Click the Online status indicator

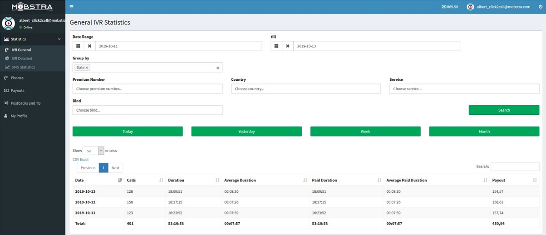point(26,27)
